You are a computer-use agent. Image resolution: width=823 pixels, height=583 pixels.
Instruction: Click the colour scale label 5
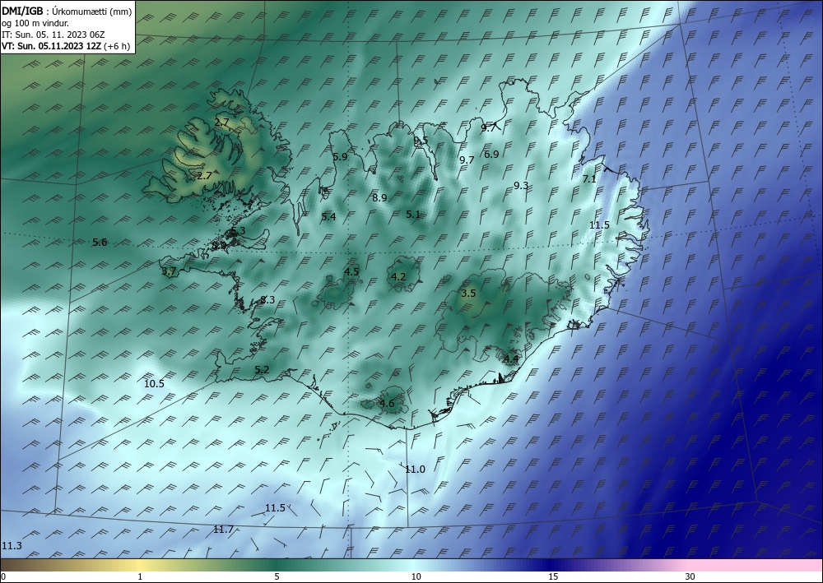click(x=277, y=577)
